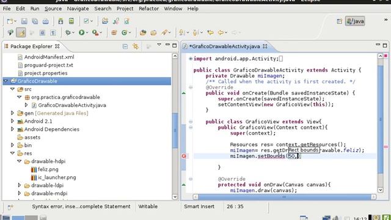The width and height of the screenshot is (391, 220).
Task: Toggle the highlighted Mark Occurrences toolbar icon
Action: tap(21, 32)
